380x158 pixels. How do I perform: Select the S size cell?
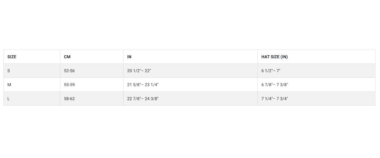[x=9, y=71]
